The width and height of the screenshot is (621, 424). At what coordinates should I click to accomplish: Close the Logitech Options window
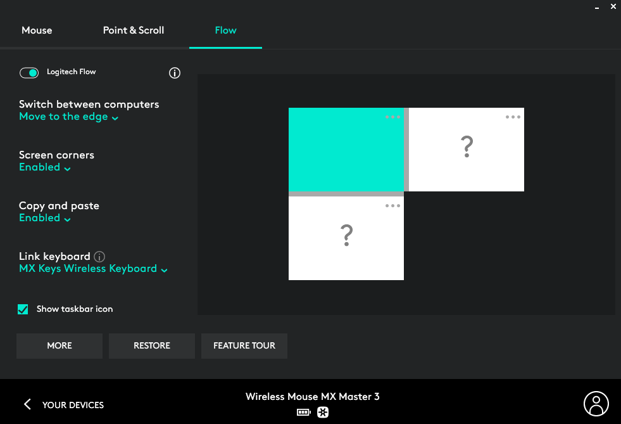tap(613, 6)
